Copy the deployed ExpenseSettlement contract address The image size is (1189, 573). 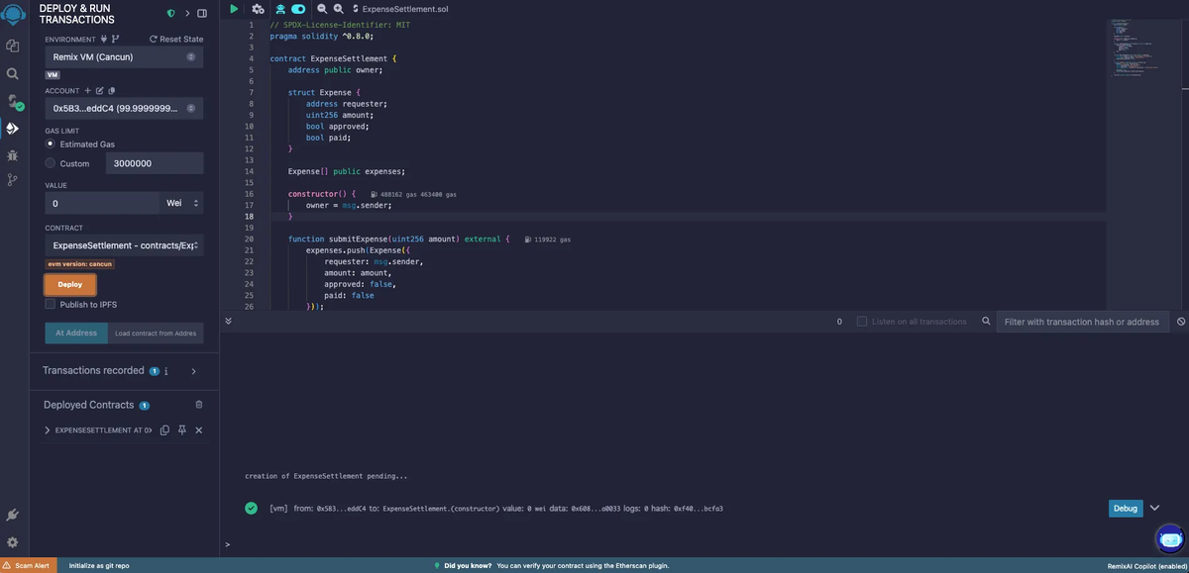tap(165, 430)
